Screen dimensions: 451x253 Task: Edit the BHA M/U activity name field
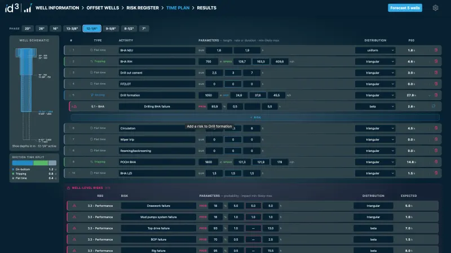(157, 50)
